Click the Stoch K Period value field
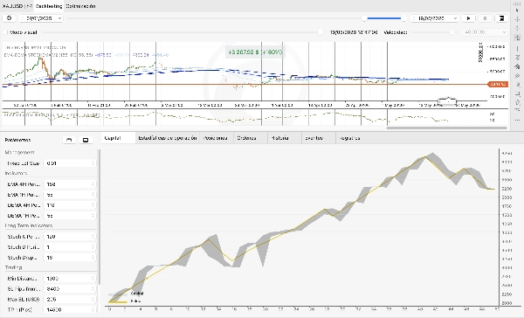 click(x=70, y=237)
